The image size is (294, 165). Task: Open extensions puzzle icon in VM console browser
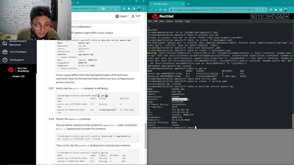[x=276, y=10]
